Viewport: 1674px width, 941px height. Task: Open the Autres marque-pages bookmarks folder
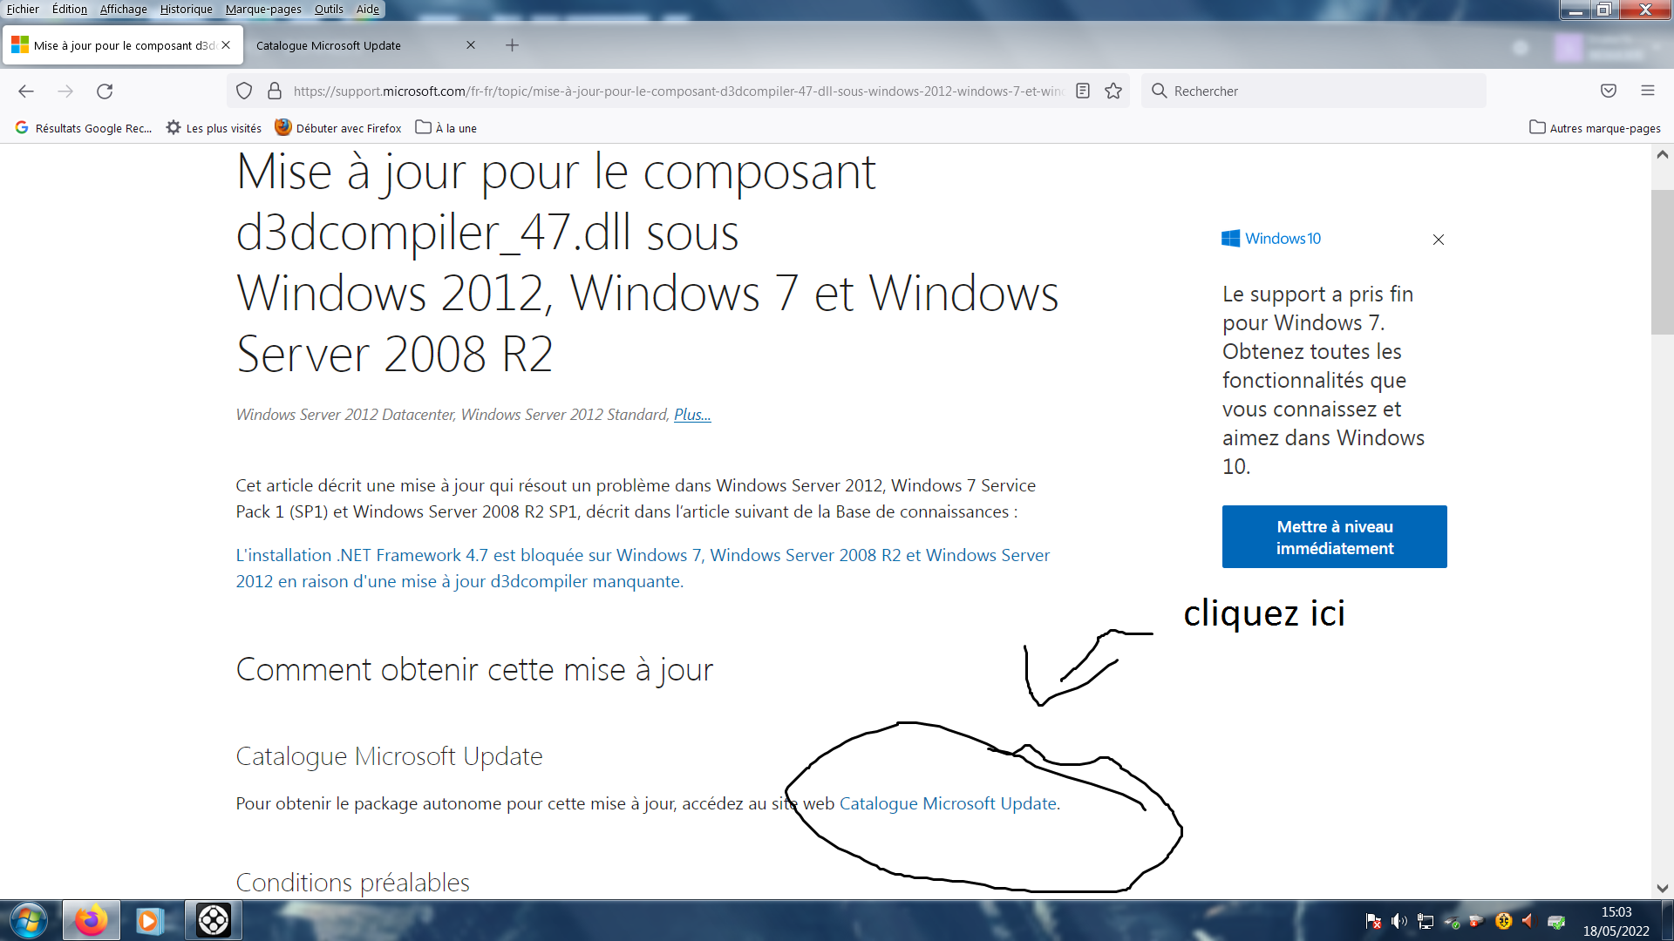tap(1595, 128)
